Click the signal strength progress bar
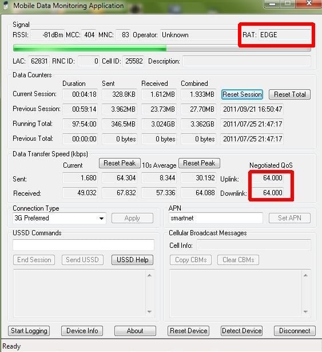This screenshot has width=322, height=352. (162, 48)
